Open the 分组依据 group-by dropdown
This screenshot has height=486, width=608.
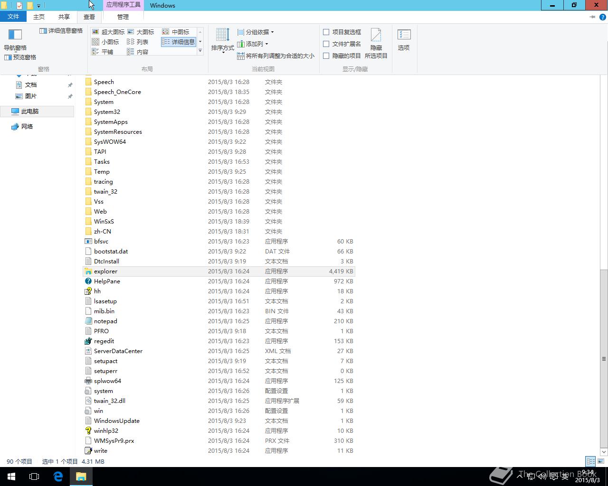pyautogui.click(x=256, y=32)
